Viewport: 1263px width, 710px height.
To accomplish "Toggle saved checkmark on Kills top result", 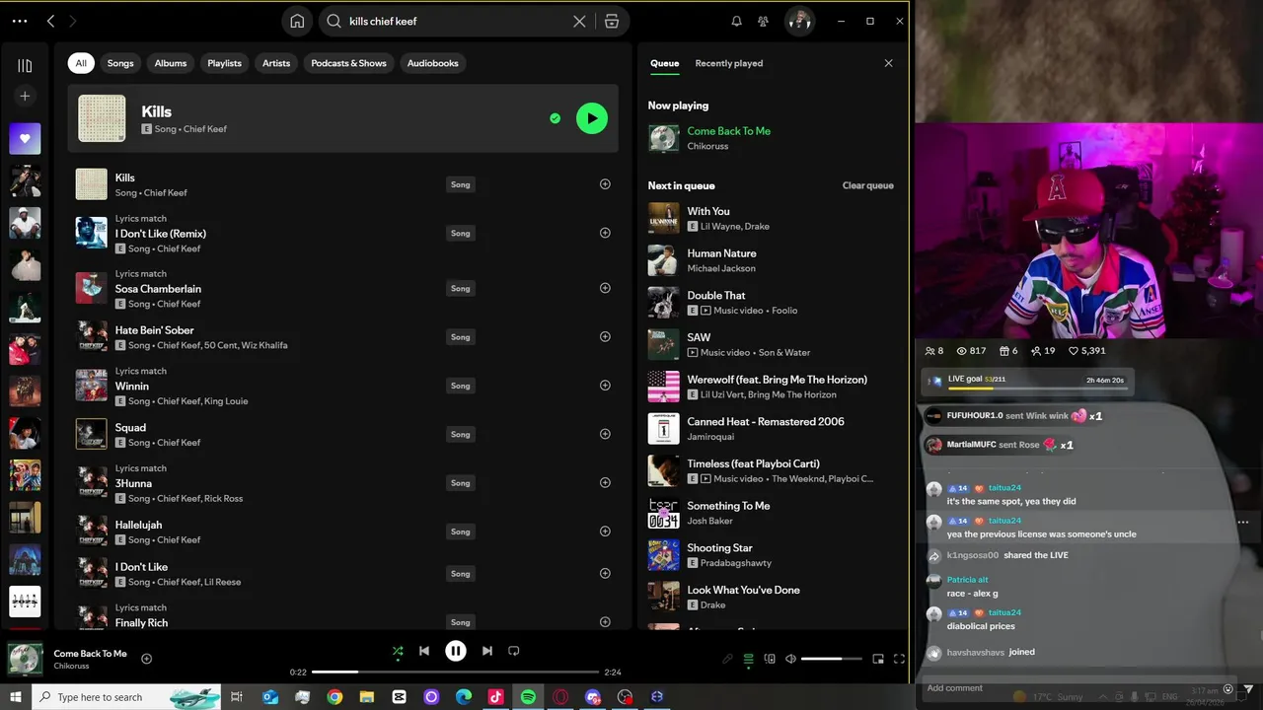I will [x=555, y=118].
